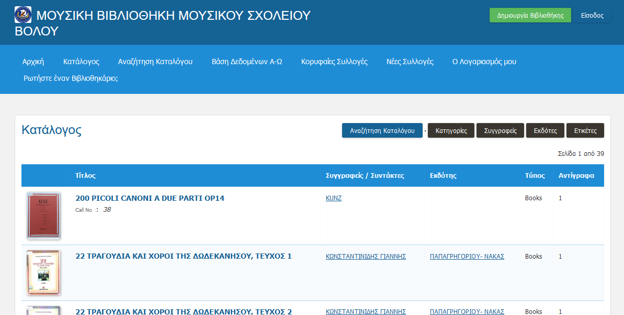The height and width of the screenshot is (315, 624).
Task: Select Αναζήτηση Καταλόγου in the navigation bar
Action: 155,62
